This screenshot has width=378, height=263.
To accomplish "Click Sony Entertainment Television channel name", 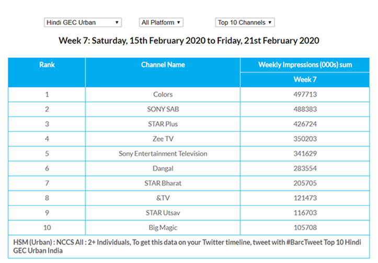I will 163,153.
